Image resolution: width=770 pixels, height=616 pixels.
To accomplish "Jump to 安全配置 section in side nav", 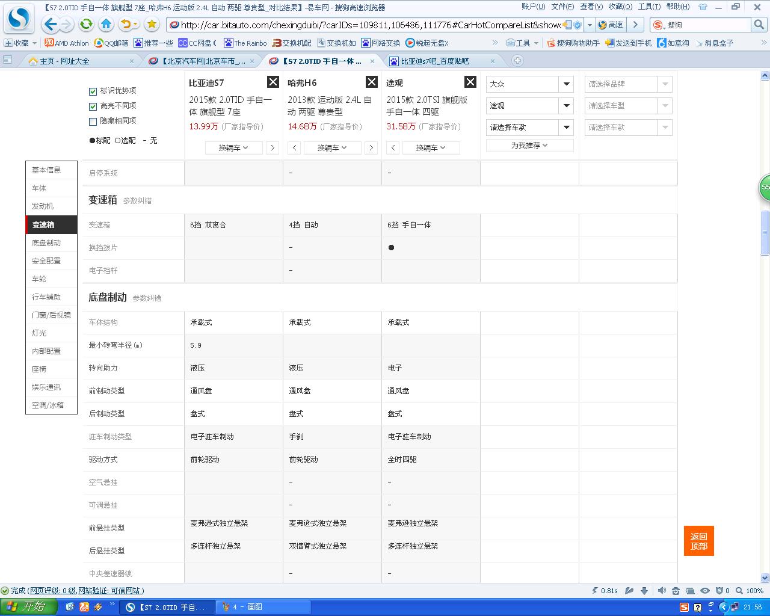I will (51, 260).
